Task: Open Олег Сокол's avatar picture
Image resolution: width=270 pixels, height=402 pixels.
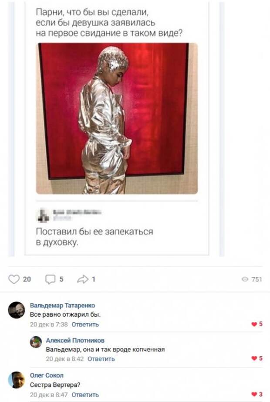Action: 17,380
